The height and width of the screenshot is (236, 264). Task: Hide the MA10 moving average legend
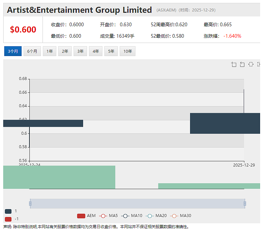(132, 216)
